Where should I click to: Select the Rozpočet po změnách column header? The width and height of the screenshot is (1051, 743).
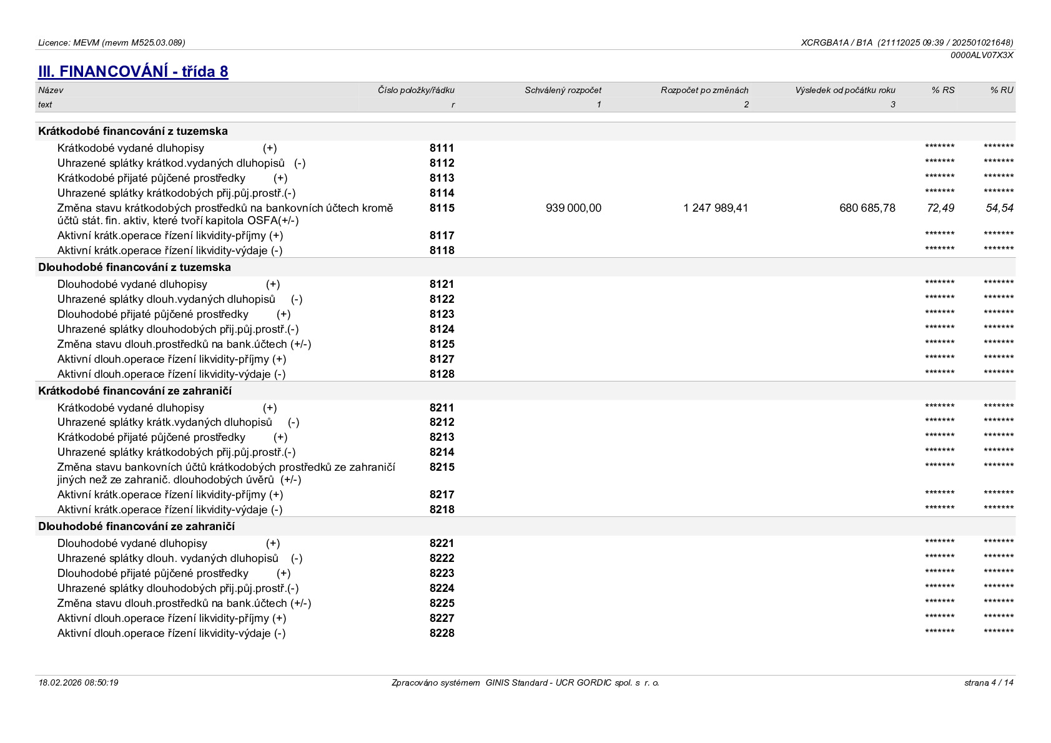click(x=704, y=90)
